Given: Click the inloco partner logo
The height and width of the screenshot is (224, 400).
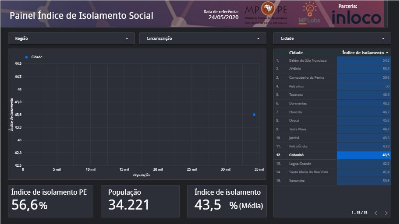Looking at the screenshot, I should 356,17.
